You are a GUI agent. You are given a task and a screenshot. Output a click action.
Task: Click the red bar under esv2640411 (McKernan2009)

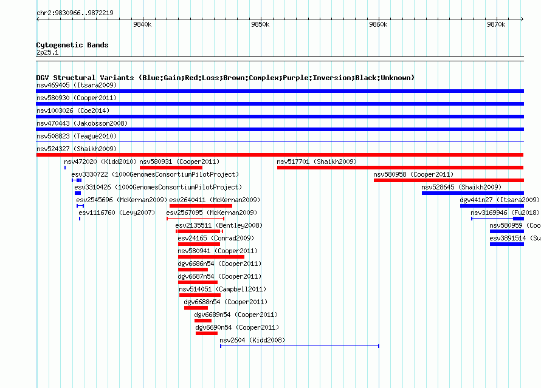201,206
